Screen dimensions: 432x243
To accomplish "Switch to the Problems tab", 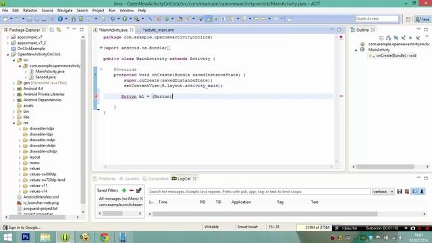I will pyautogui.click(x=105, y=179).
